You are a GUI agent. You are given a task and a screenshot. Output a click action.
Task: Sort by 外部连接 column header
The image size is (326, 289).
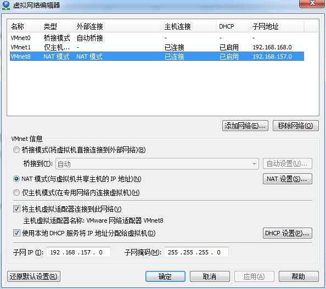pyautogui.click(x=117, y=26)
